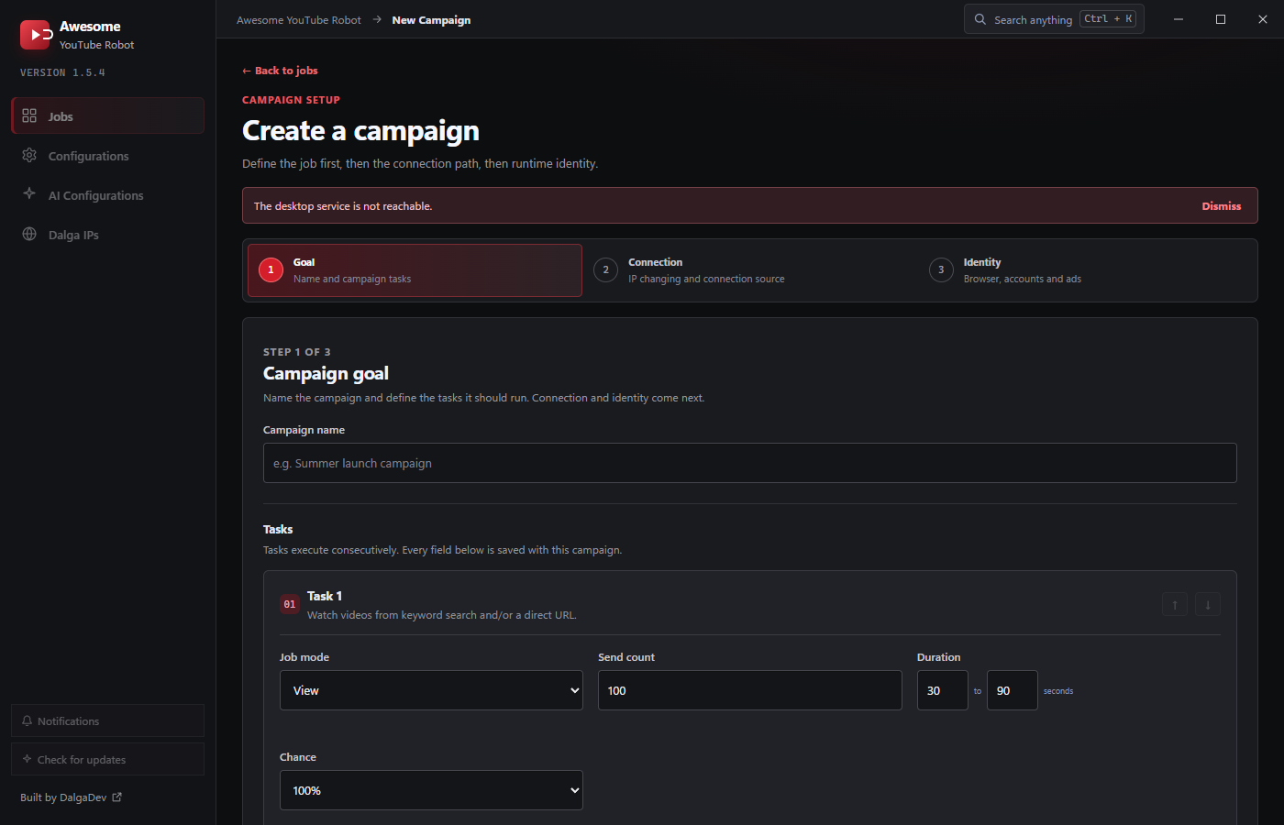Click the AI Configurations sparkle icon

tap(29, 194)
